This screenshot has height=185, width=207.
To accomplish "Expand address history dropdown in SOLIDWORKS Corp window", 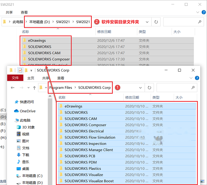I will [x=140, y=88].
